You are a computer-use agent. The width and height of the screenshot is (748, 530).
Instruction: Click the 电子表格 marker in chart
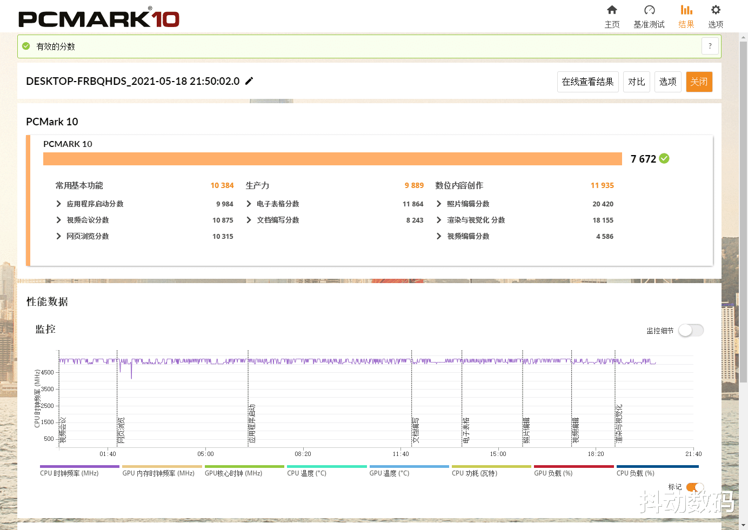pos(466,430)
